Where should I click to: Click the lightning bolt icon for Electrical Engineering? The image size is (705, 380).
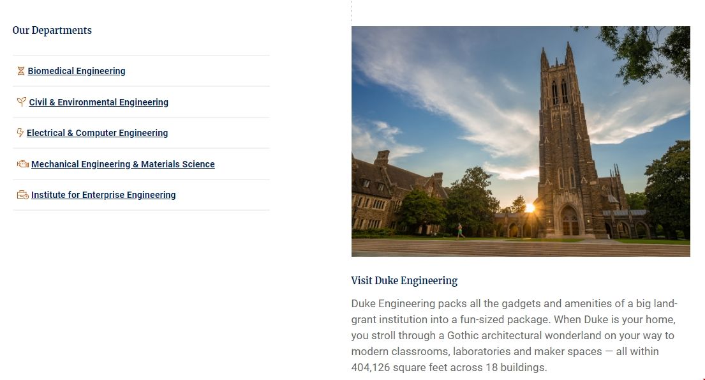20,133
